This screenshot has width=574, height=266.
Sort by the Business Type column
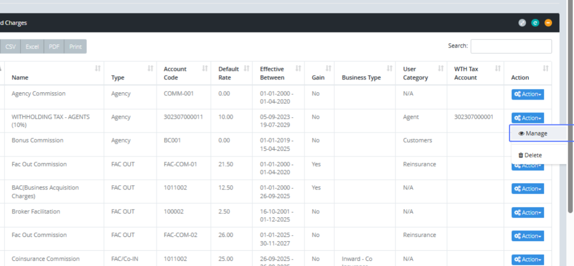(x=389, y=69)
